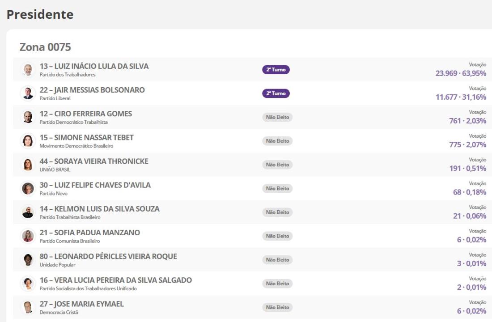The image size is (492, 322).
Task: Select name 22 – JAIR MESSIAS BOLSONARO
Action: point(92,90)
